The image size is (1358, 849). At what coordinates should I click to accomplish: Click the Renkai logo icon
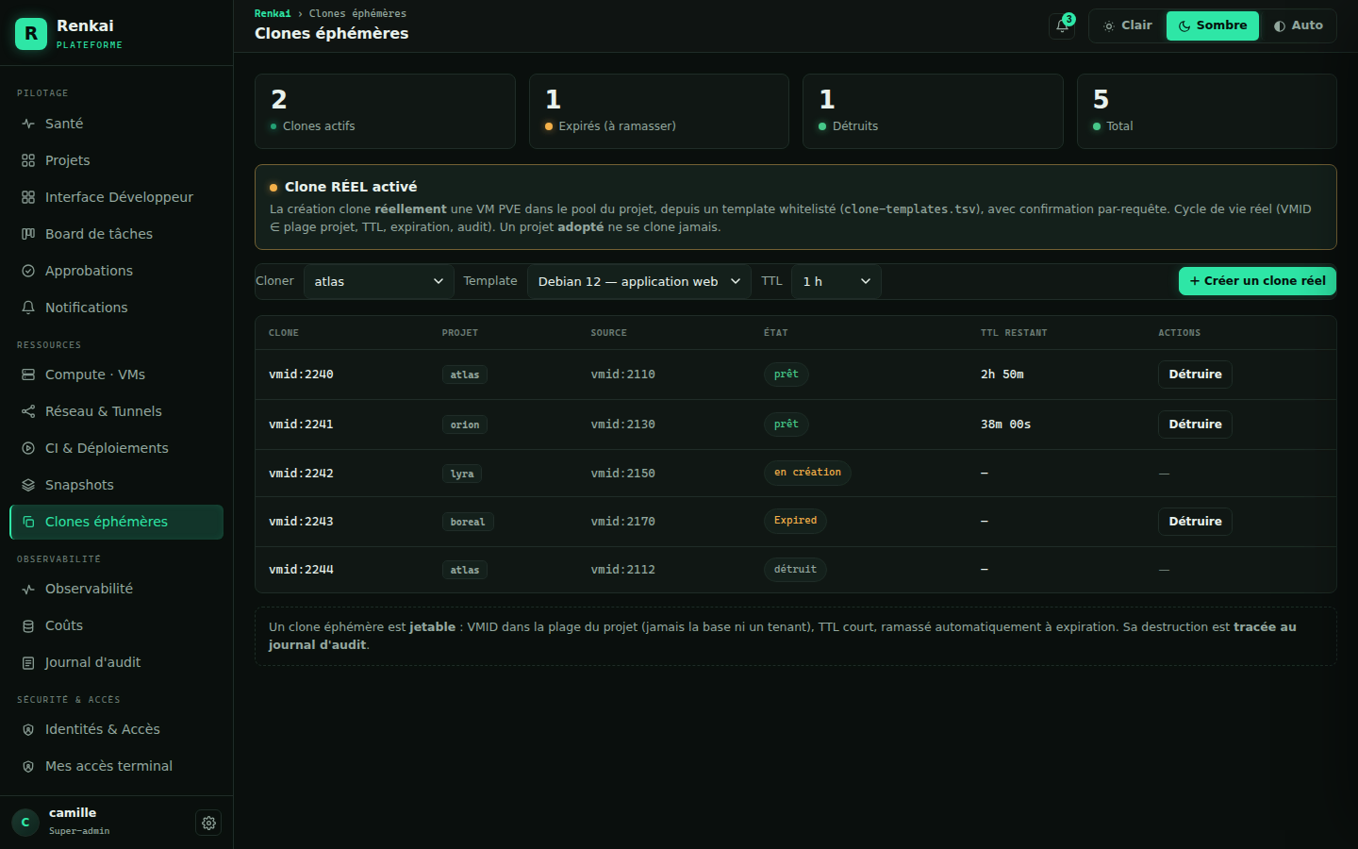point(31,34)
